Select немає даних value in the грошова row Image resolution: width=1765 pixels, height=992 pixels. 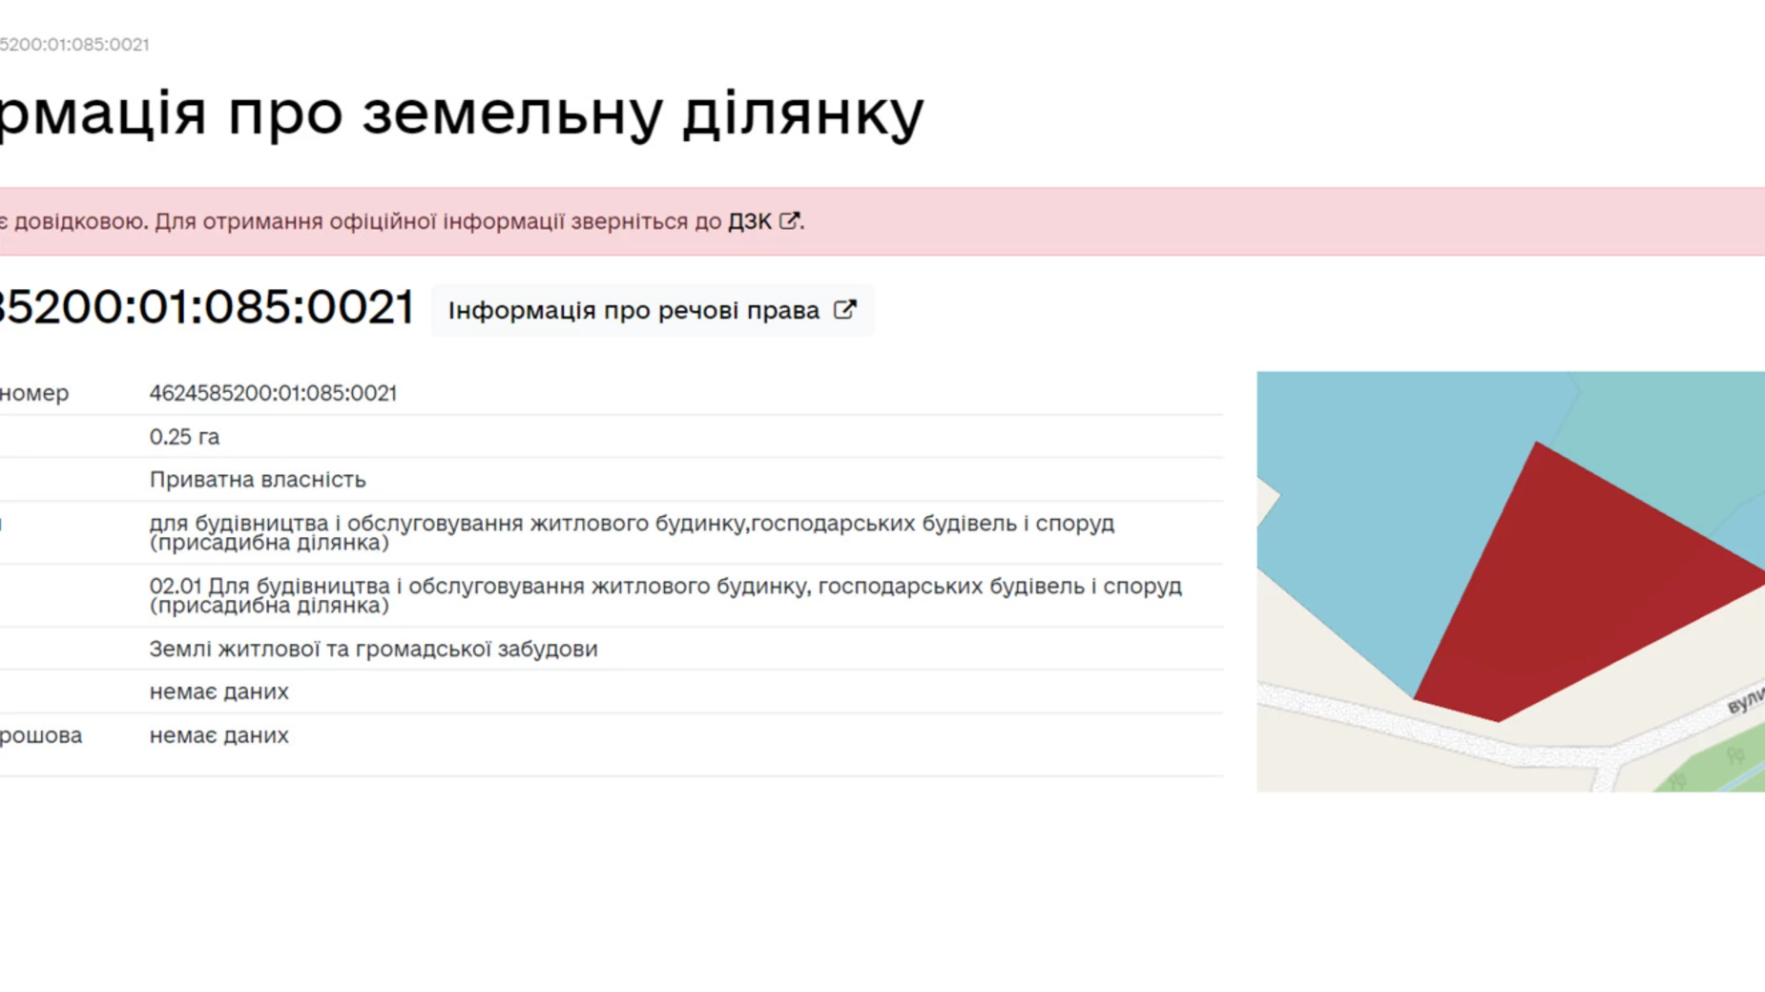[x=218, y=735]
